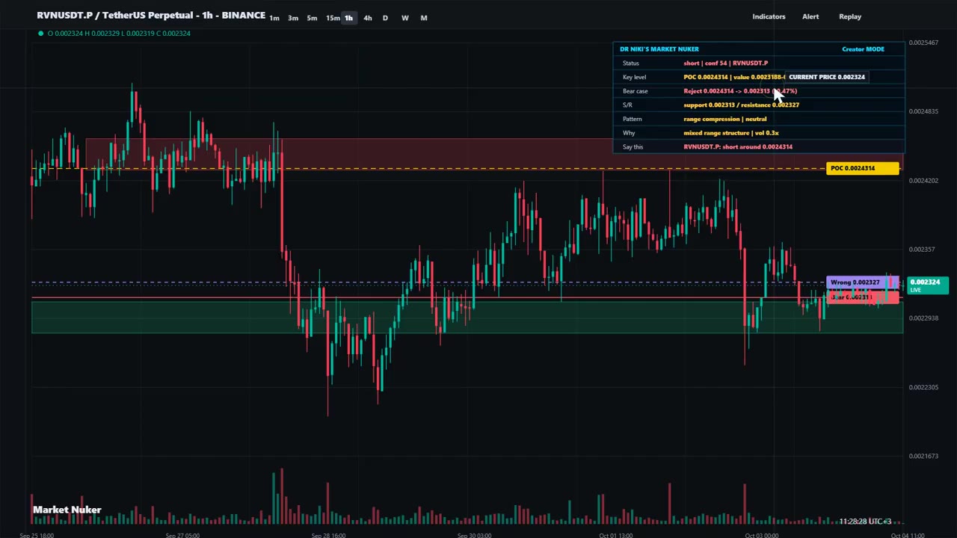Click the RVNUSDT.P symbol title

[151, 15]
